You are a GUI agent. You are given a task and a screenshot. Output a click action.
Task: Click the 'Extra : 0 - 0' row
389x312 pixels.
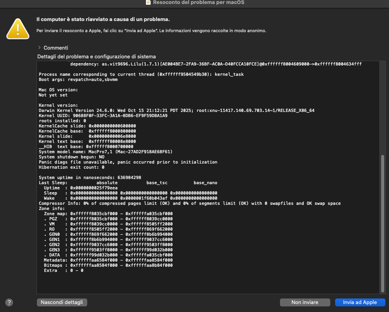[63, 270]
